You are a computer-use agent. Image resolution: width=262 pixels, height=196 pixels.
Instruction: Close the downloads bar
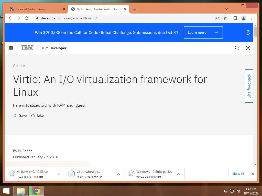(x=253, y=174)
